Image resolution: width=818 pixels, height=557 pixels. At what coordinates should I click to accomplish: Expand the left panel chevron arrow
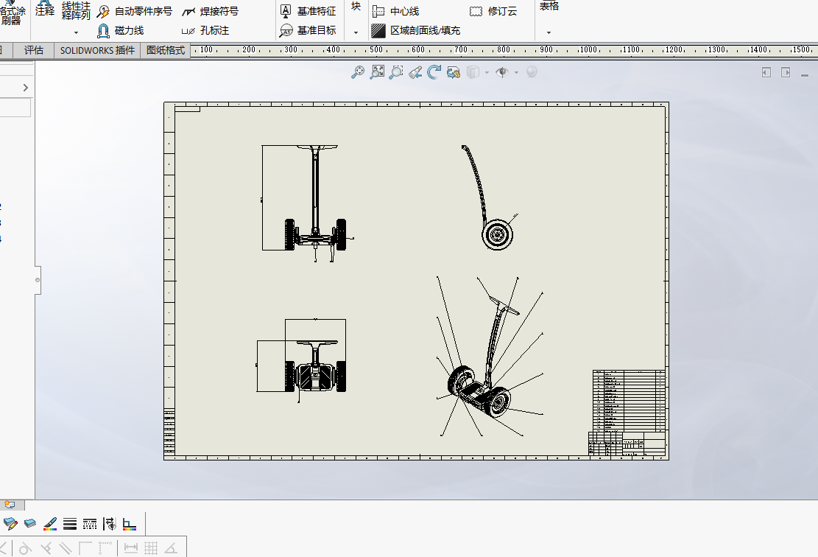point(26,88)
